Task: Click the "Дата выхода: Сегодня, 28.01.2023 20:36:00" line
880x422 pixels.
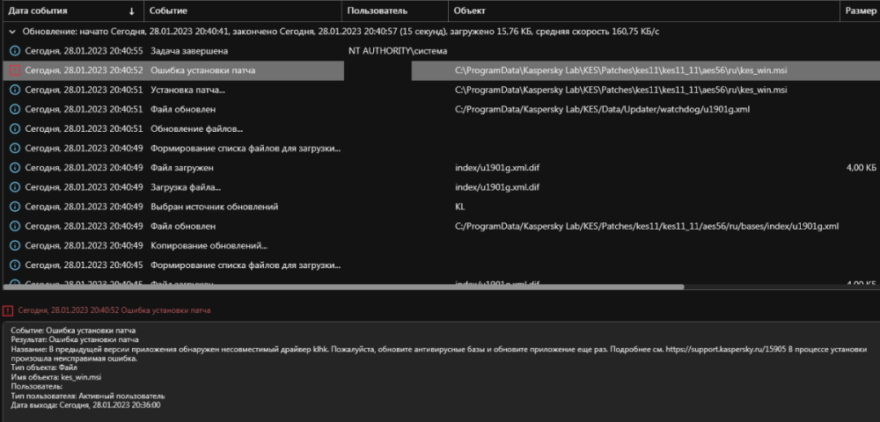Action: (x=85, y=405)
